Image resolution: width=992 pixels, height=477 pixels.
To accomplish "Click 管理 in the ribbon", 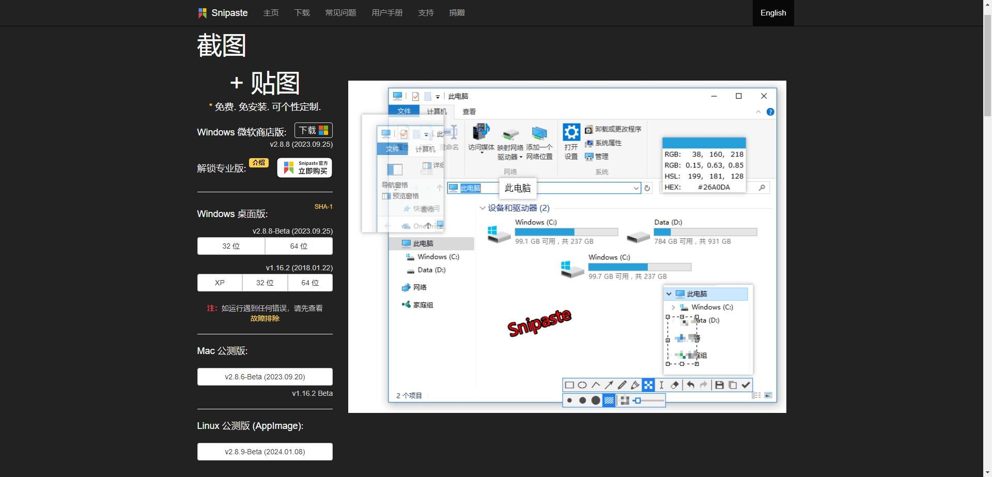I will point(597,157).
